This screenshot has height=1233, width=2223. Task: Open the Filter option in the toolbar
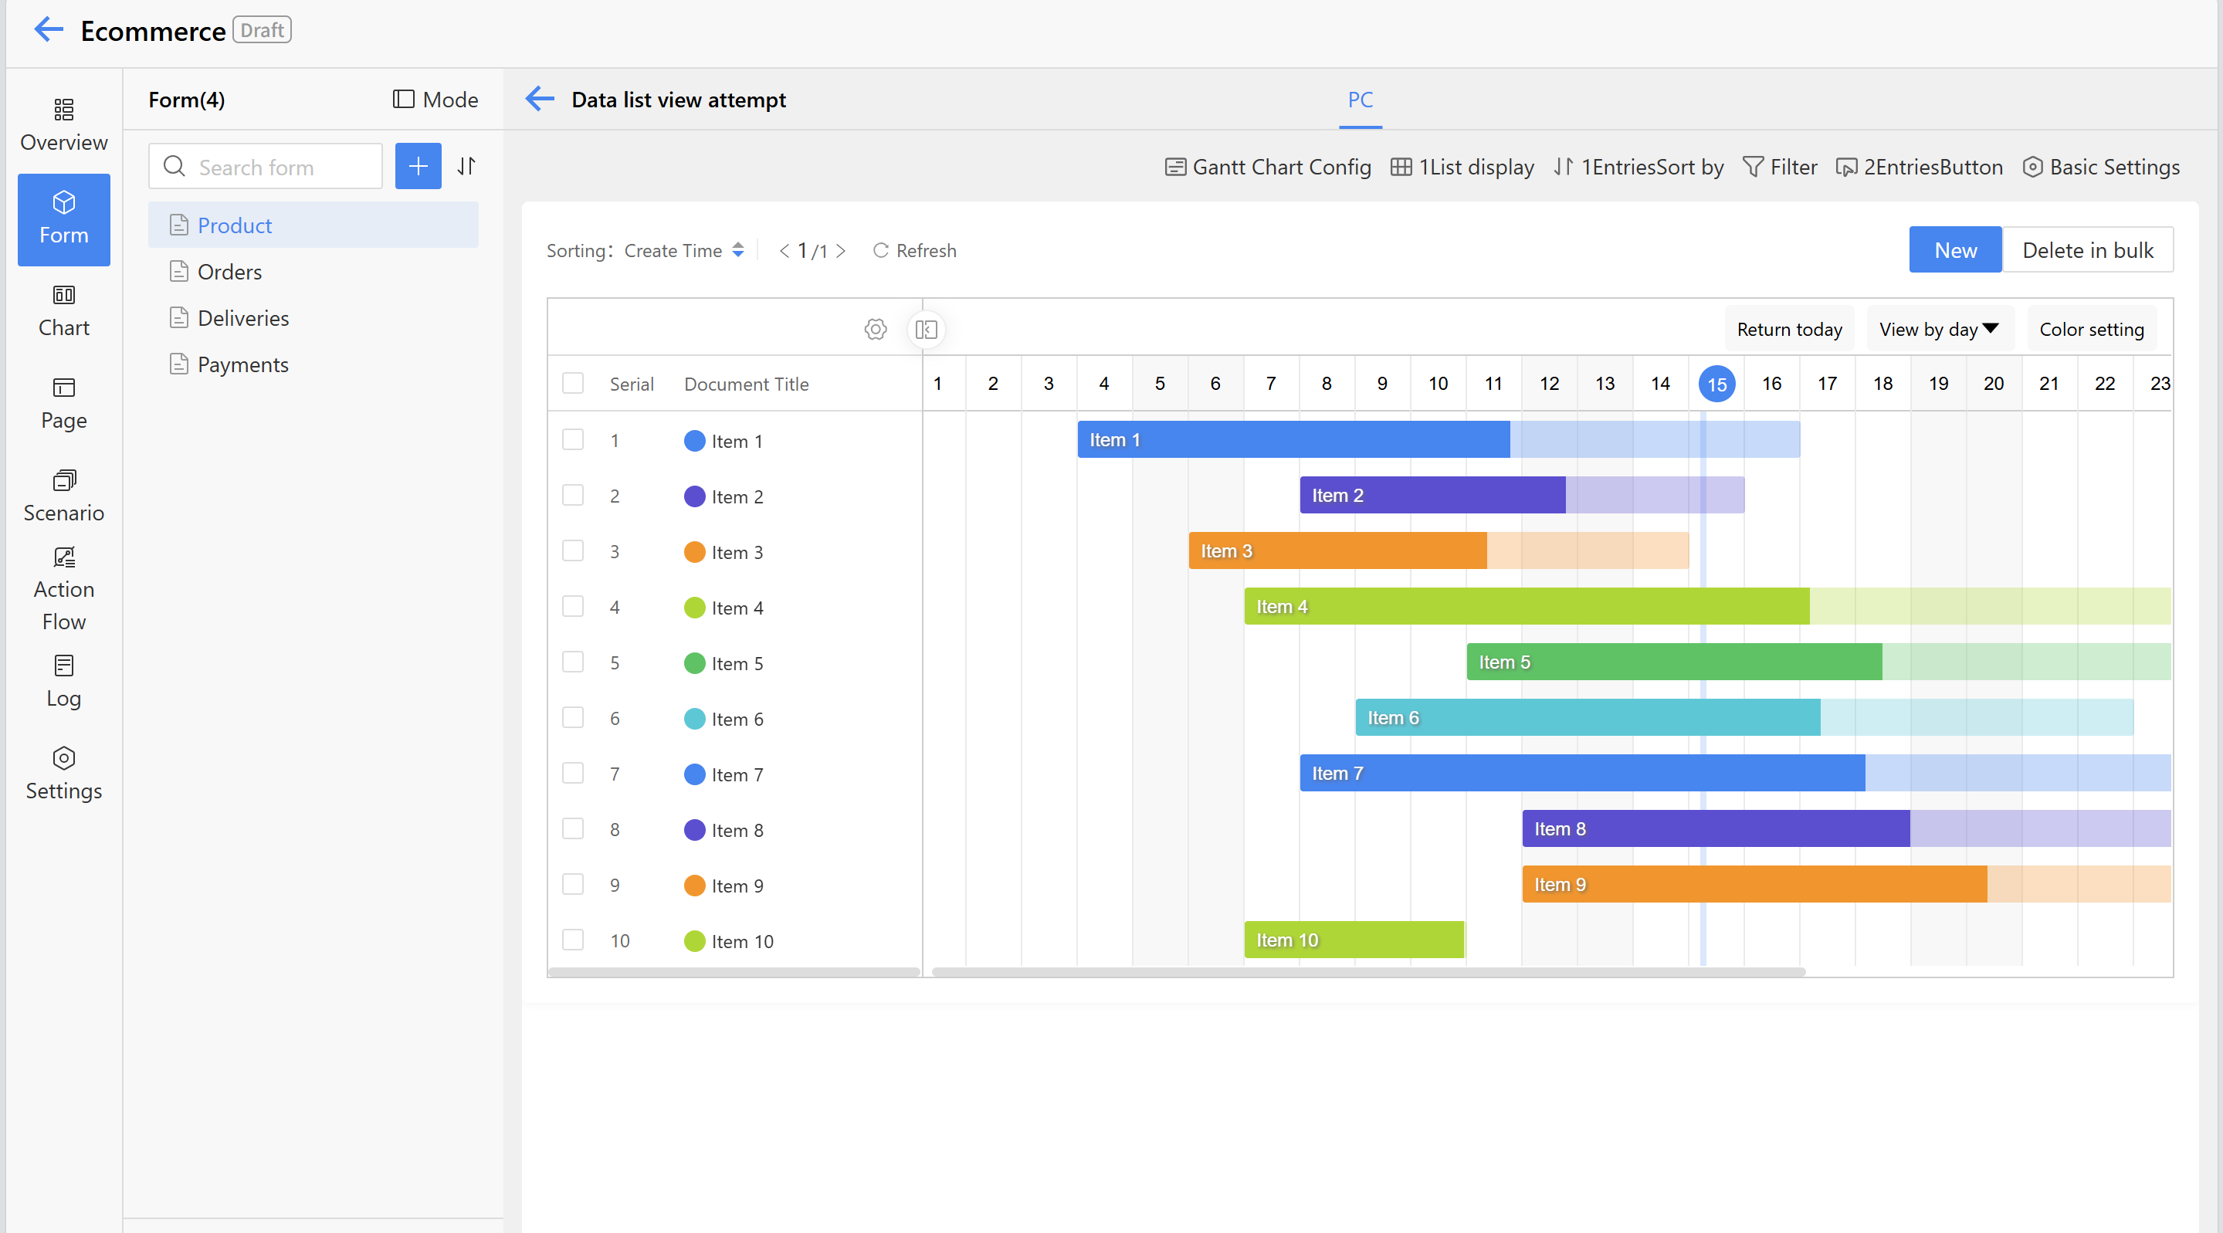click(1780, 168)
